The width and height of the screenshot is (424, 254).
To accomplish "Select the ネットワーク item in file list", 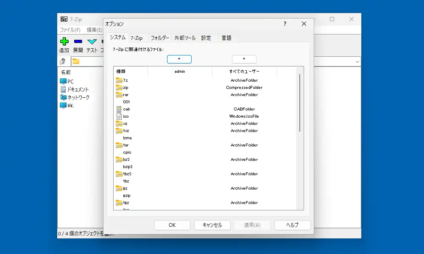I will 75,97.
